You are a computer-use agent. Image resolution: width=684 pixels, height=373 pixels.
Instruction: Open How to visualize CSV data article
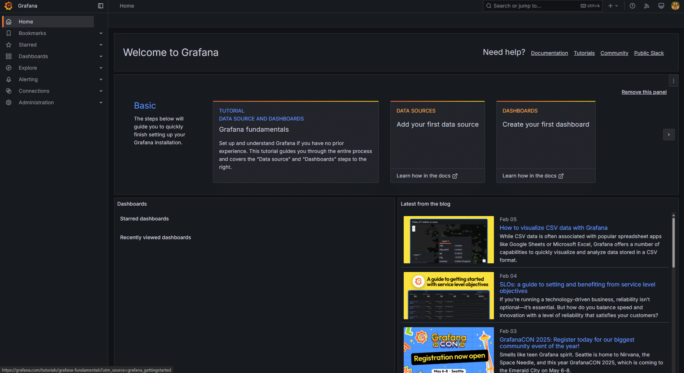point(553,228)
